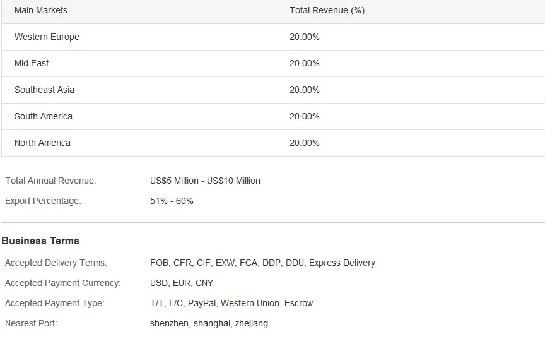Click North America's 20.00% revenue value
This screenshot has height=339, width=545.
click(305, 143)
